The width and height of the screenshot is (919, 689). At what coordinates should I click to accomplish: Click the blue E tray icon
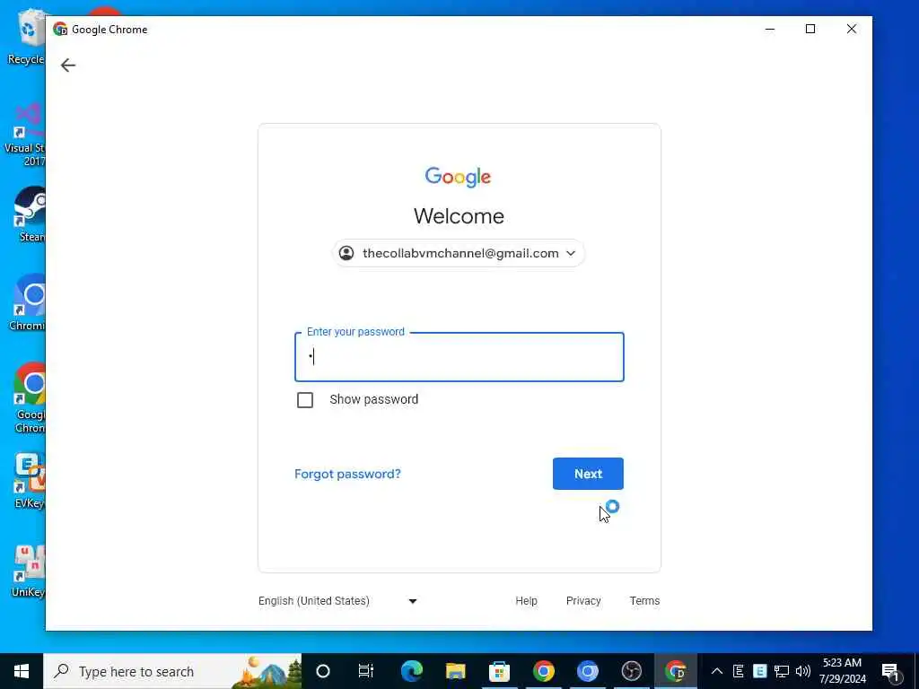point(759,671)
